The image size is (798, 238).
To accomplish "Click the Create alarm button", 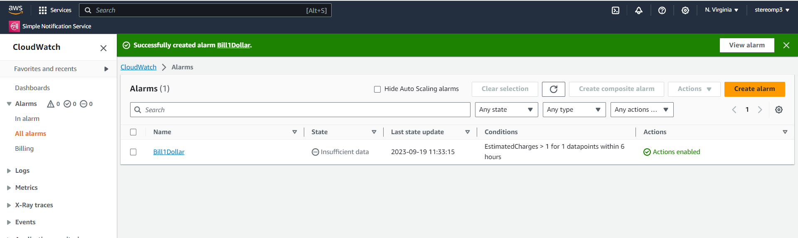I will click(x=754, y=89).
